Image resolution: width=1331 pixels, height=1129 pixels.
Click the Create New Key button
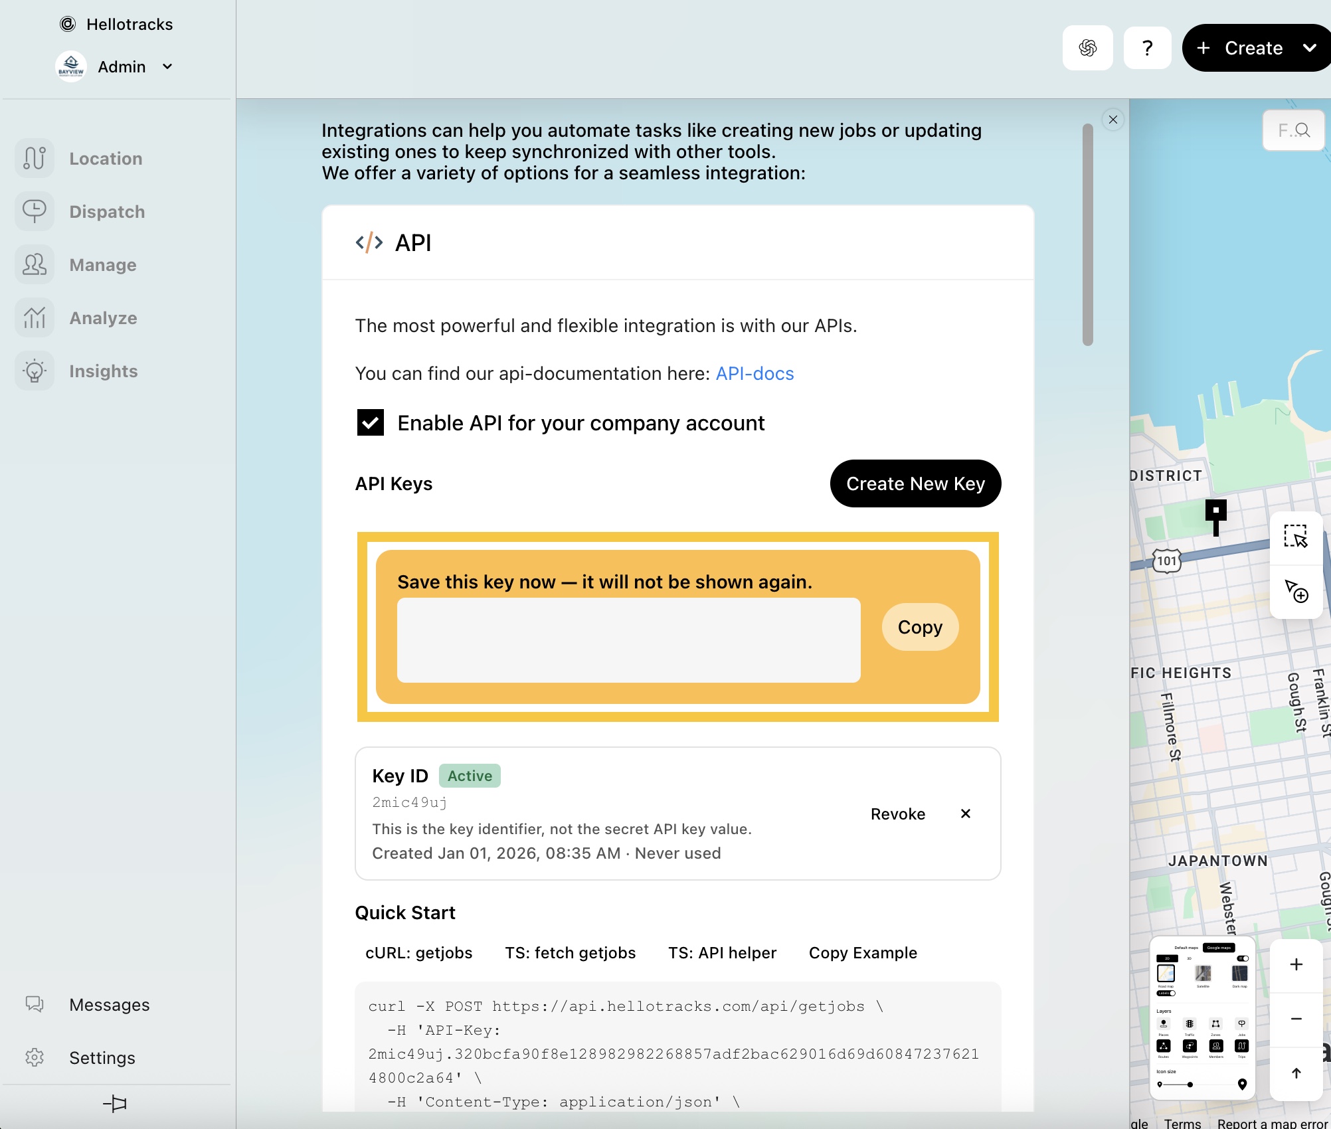pyautogui.click(x=915, y=483)
